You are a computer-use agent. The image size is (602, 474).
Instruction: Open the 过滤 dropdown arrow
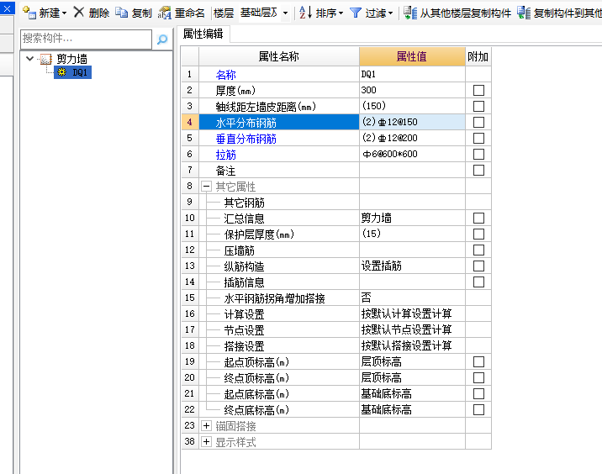point(390,13)
